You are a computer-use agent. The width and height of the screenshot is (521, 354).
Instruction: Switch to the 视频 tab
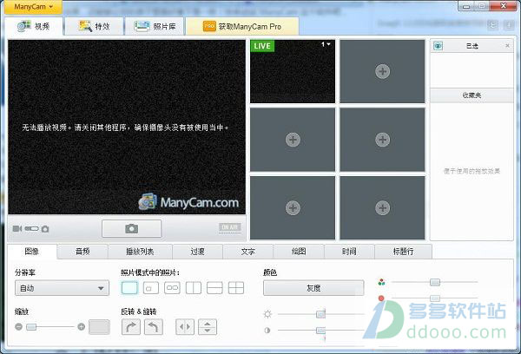tap(34, 26)
